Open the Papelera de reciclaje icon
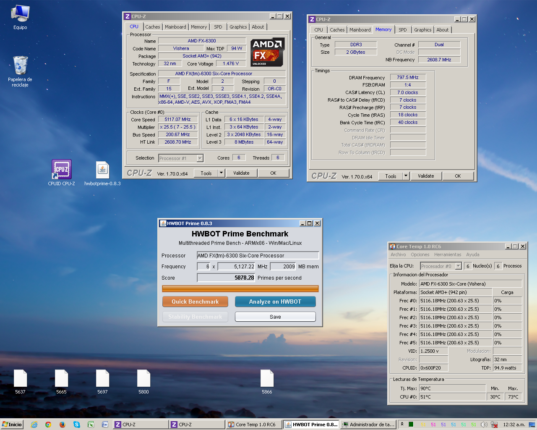Image resolution: width=537 pixels, height=430 pixels. click(x=20, y=71)
